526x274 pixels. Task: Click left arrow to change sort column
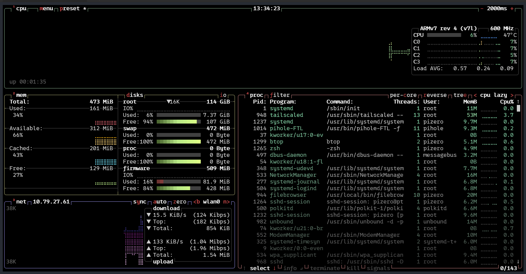(x=475, y=95)
